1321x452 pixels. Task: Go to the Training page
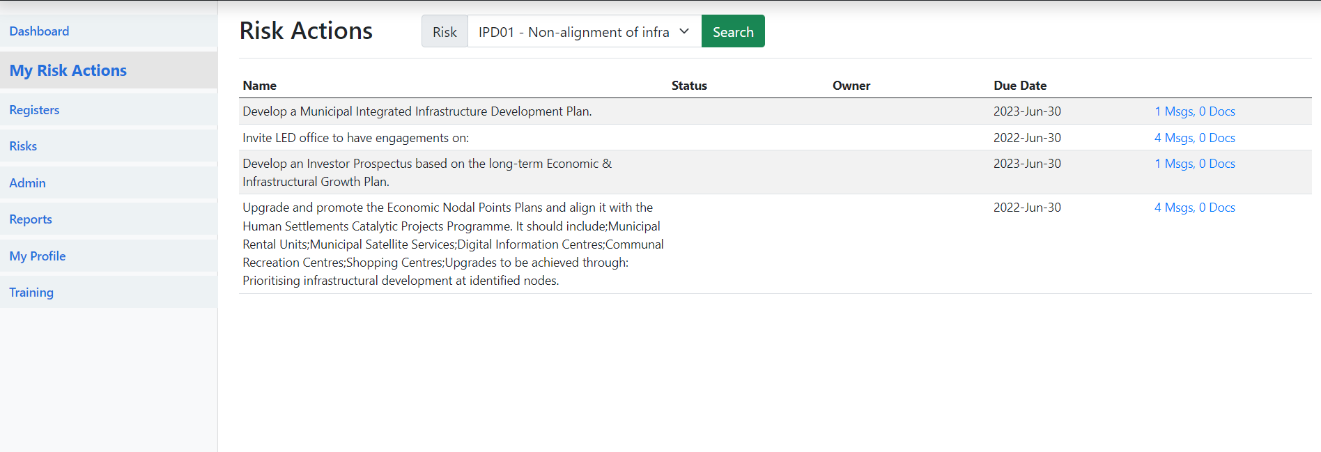pos(31,293)
